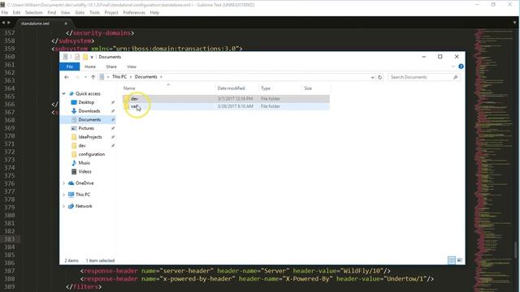The image size is (520, 292).
Task: Open Sublime Text Selection menu
Action: [x=34, y=13]
